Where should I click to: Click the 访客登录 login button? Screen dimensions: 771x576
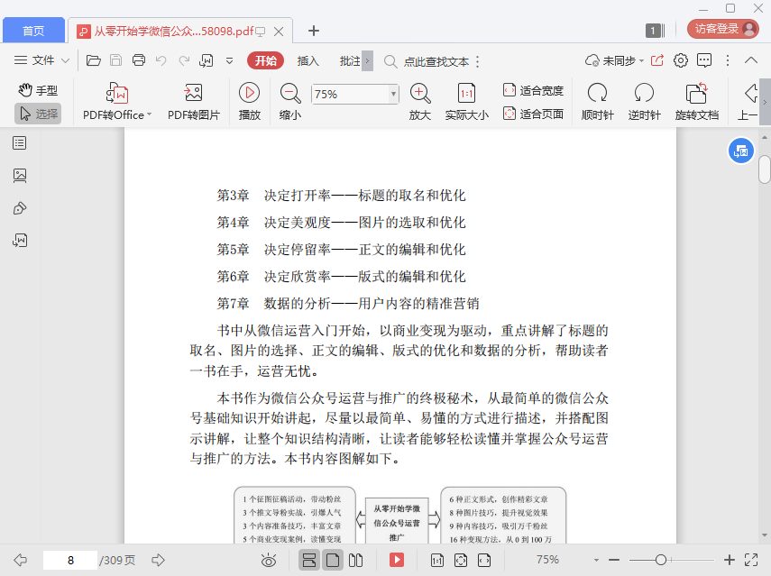click(722, 29)
